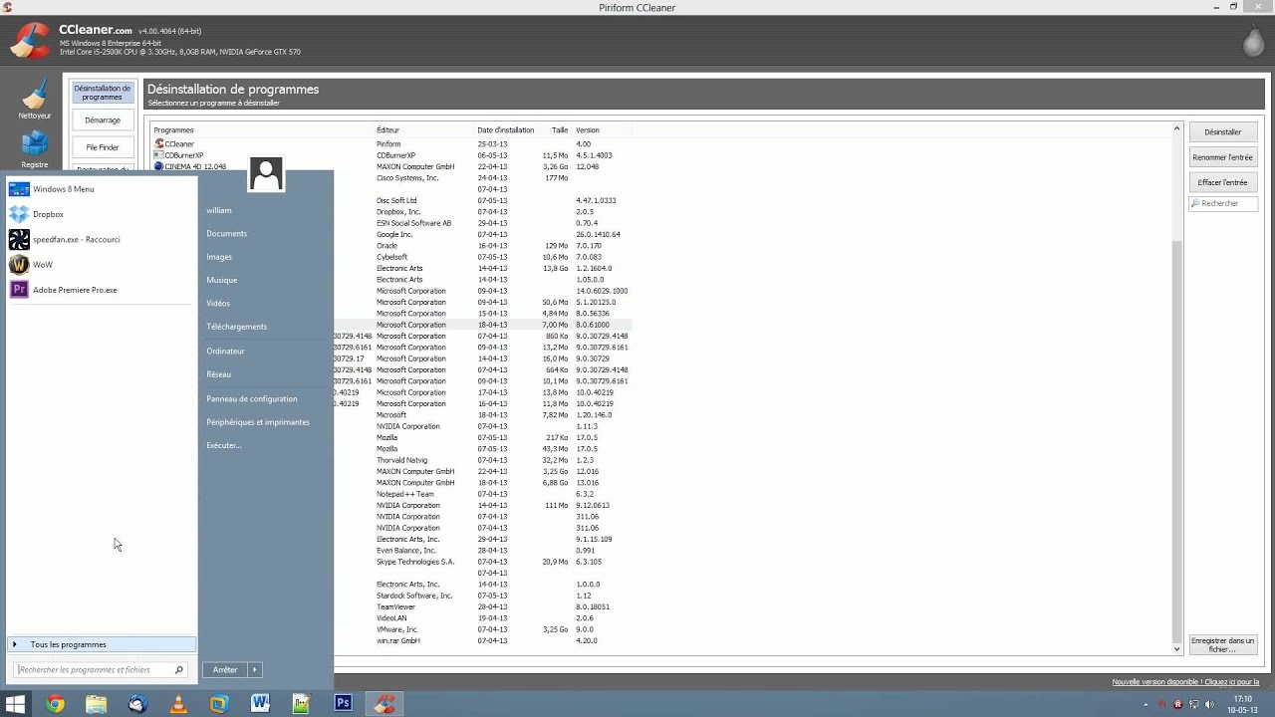Click the red R icon in system tray
1275x717 pixels.
pos(1178,704)
